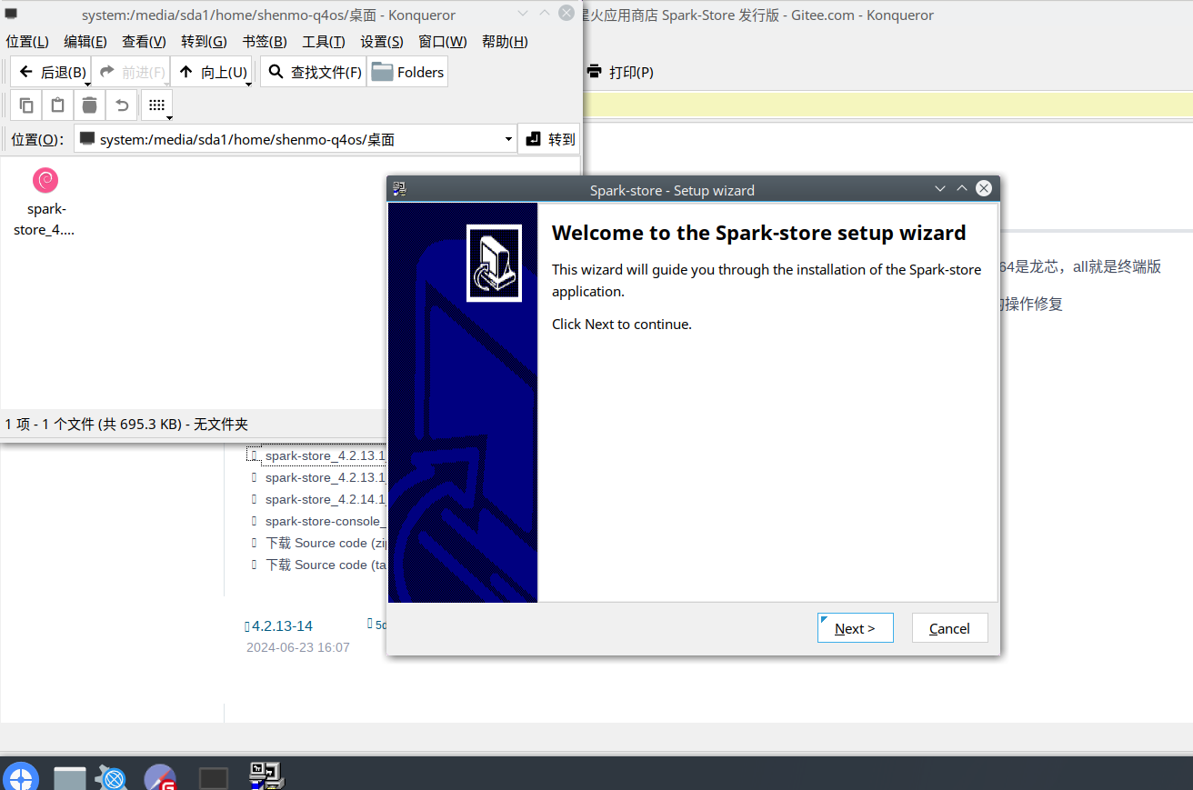
Task: Toggle the Folders sidebar panel
Action: pyautogui.click(x=407, y=72)
